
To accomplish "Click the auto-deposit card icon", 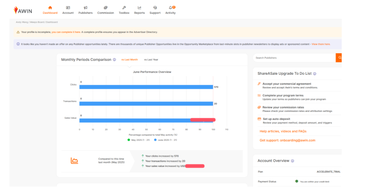I will pyautogui.click(x=259, y=119).
